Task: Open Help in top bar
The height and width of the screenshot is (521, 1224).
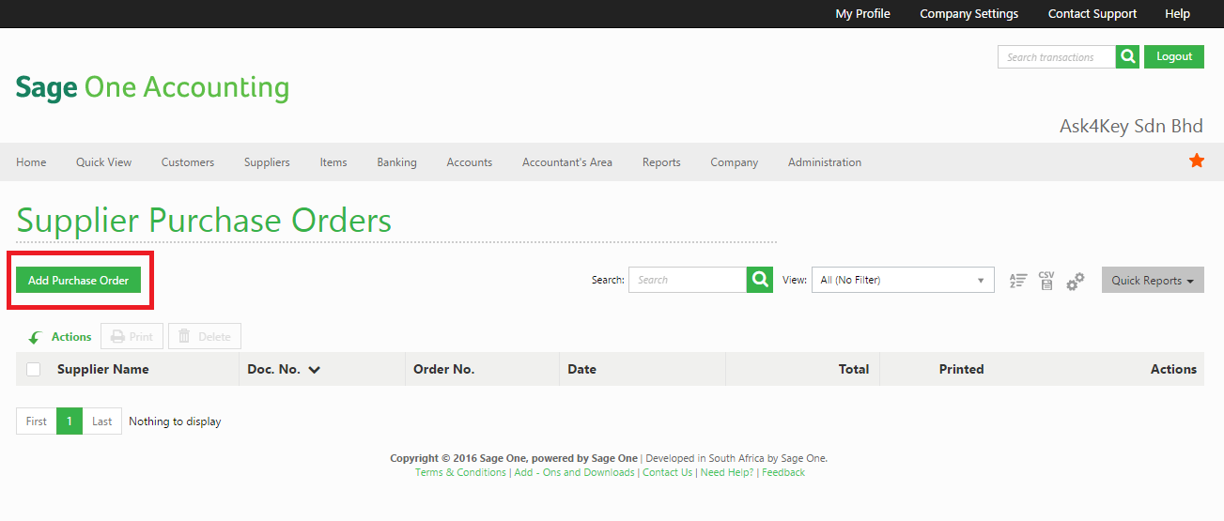Action: click(x=1177, y=14)
